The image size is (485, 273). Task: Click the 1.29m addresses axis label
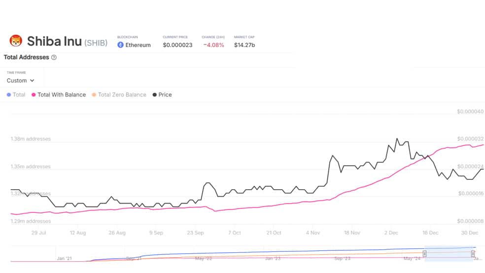(31, 221)
